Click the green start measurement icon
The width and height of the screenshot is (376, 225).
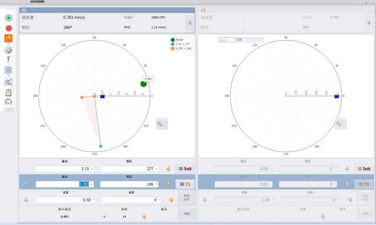pyautogui.click(x=8, y=18)
